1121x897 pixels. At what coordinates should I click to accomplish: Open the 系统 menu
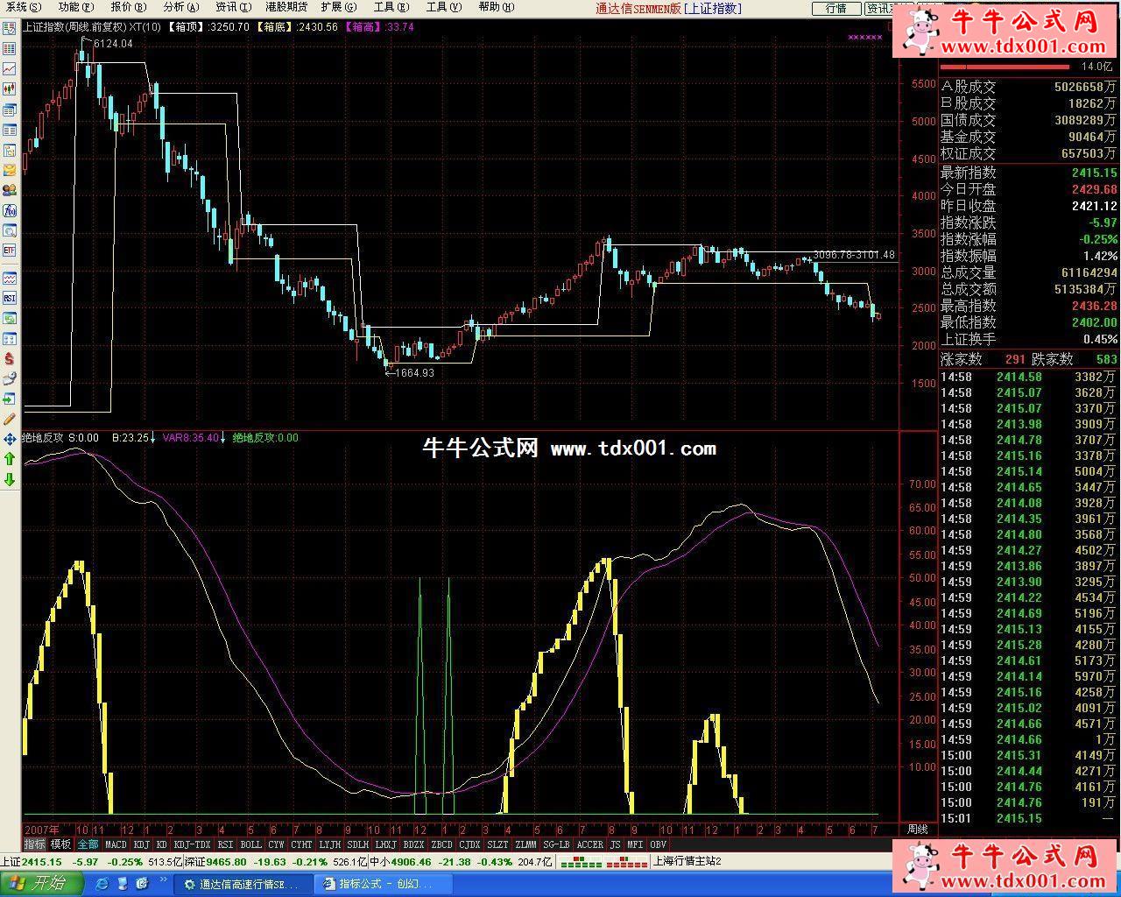pos(24,8)
